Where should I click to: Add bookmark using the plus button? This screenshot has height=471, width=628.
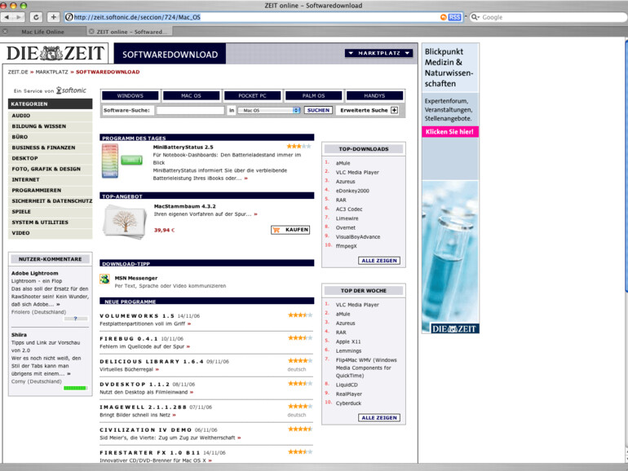(53, 17)
